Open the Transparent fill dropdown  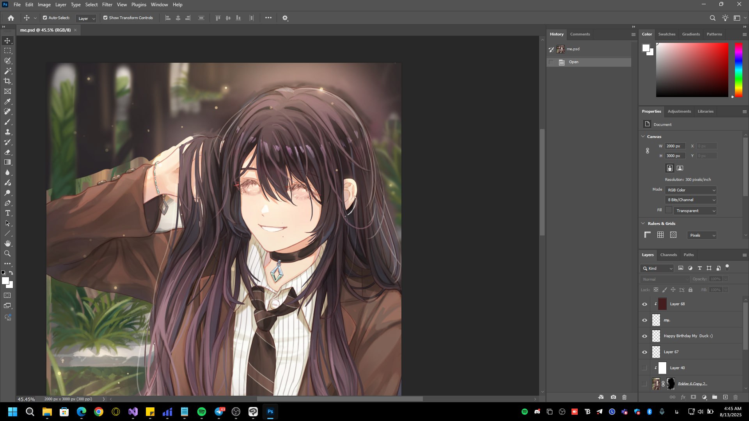pyautogui.click(x=695, y=210)
